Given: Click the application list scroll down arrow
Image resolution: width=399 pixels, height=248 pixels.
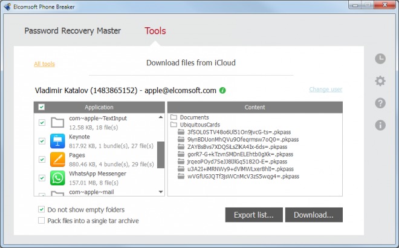Looking at the screenshot, I should (161, 192).
